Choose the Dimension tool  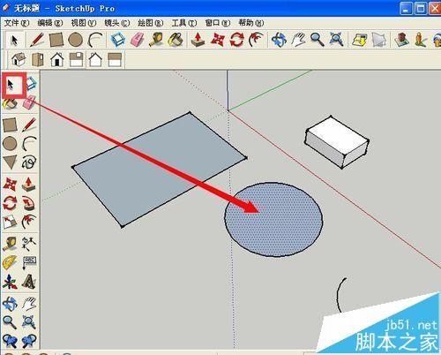[29, 244]
